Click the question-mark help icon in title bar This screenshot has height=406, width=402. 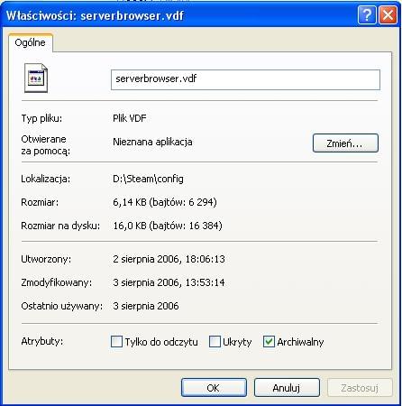(x=367, y=14)
